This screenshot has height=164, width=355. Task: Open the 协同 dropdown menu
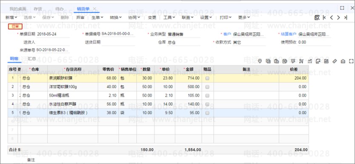134,17
